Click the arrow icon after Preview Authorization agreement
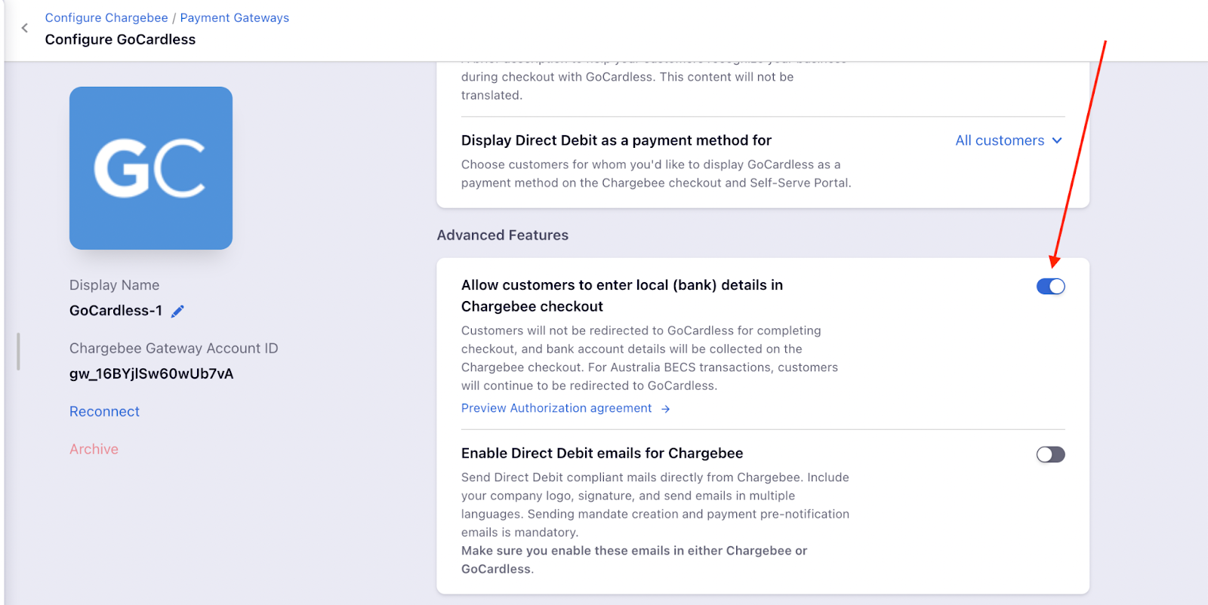 [665, 409]
